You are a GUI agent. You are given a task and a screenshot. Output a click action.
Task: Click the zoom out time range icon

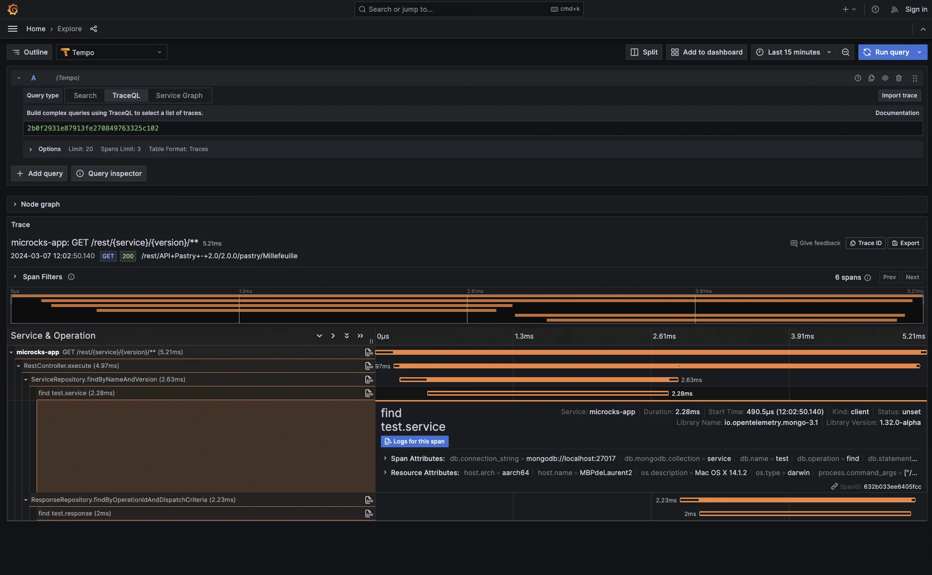coord(846,52)
